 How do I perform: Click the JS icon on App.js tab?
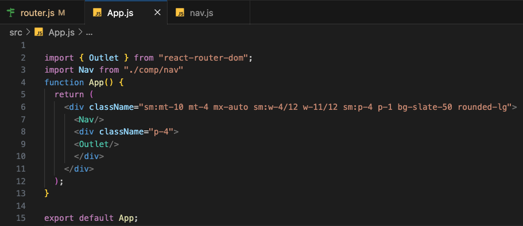click(x=97, y=13)
